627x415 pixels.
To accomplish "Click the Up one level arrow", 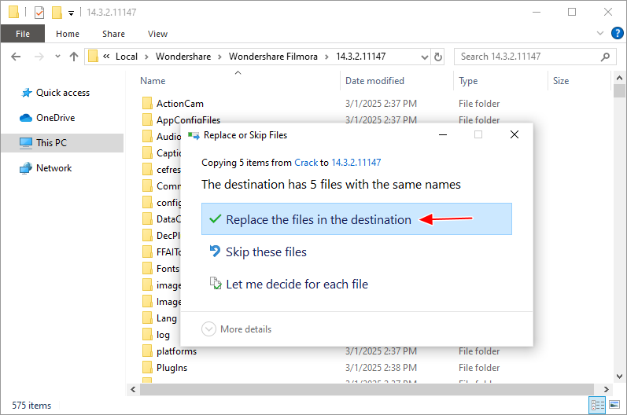I will click(74, 57).
